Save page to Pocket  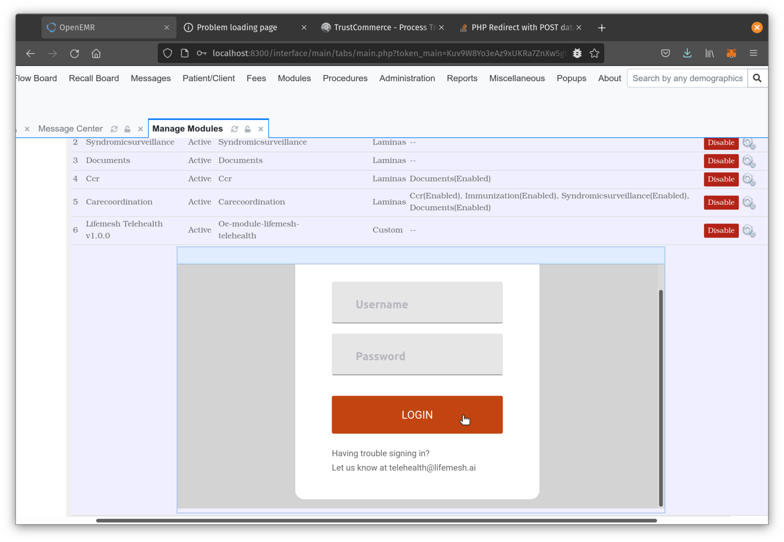click(x=665, y=53)
